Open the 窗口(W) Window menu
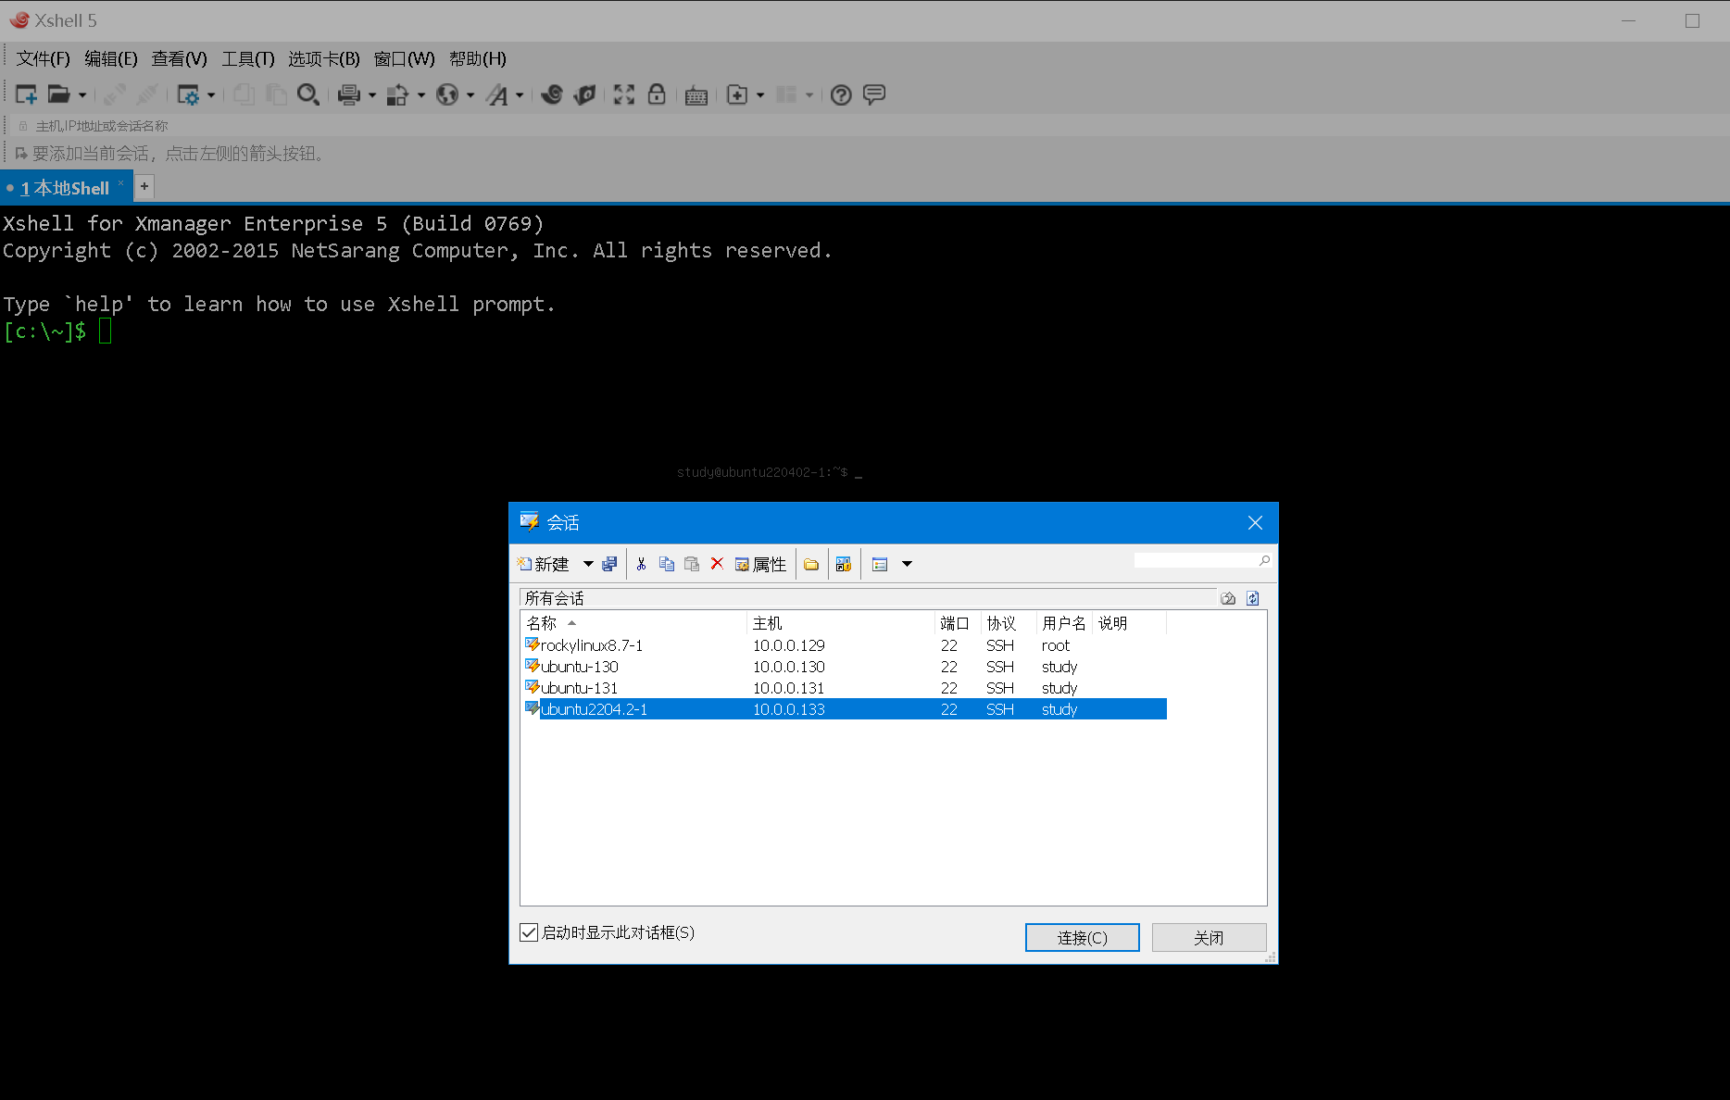 (405, 58)
